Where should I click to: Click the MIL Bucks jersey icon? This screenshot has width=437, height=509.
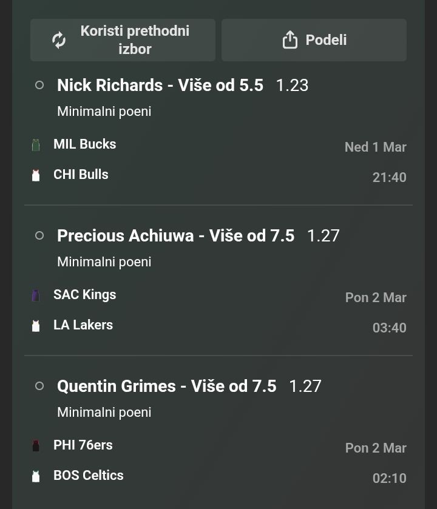(36, 144)
